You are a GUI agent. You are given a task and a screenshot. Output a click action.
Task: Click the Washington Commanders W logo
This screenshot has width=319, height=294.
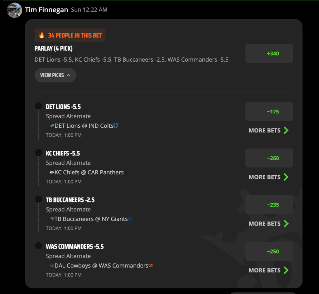pyautogui.click(x=151, y=265)
